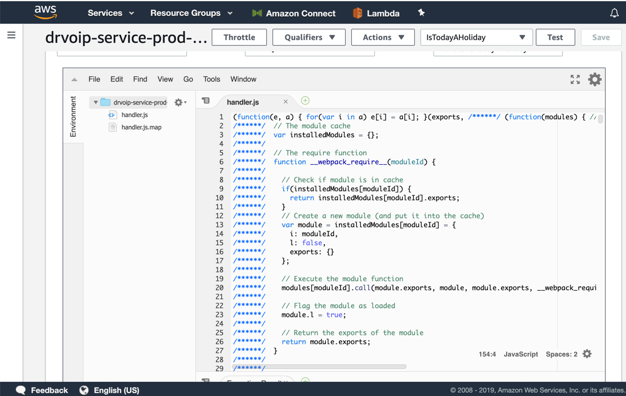Click the globe language icon
This screenshot has width=626, height=396.
coord(84,390)
